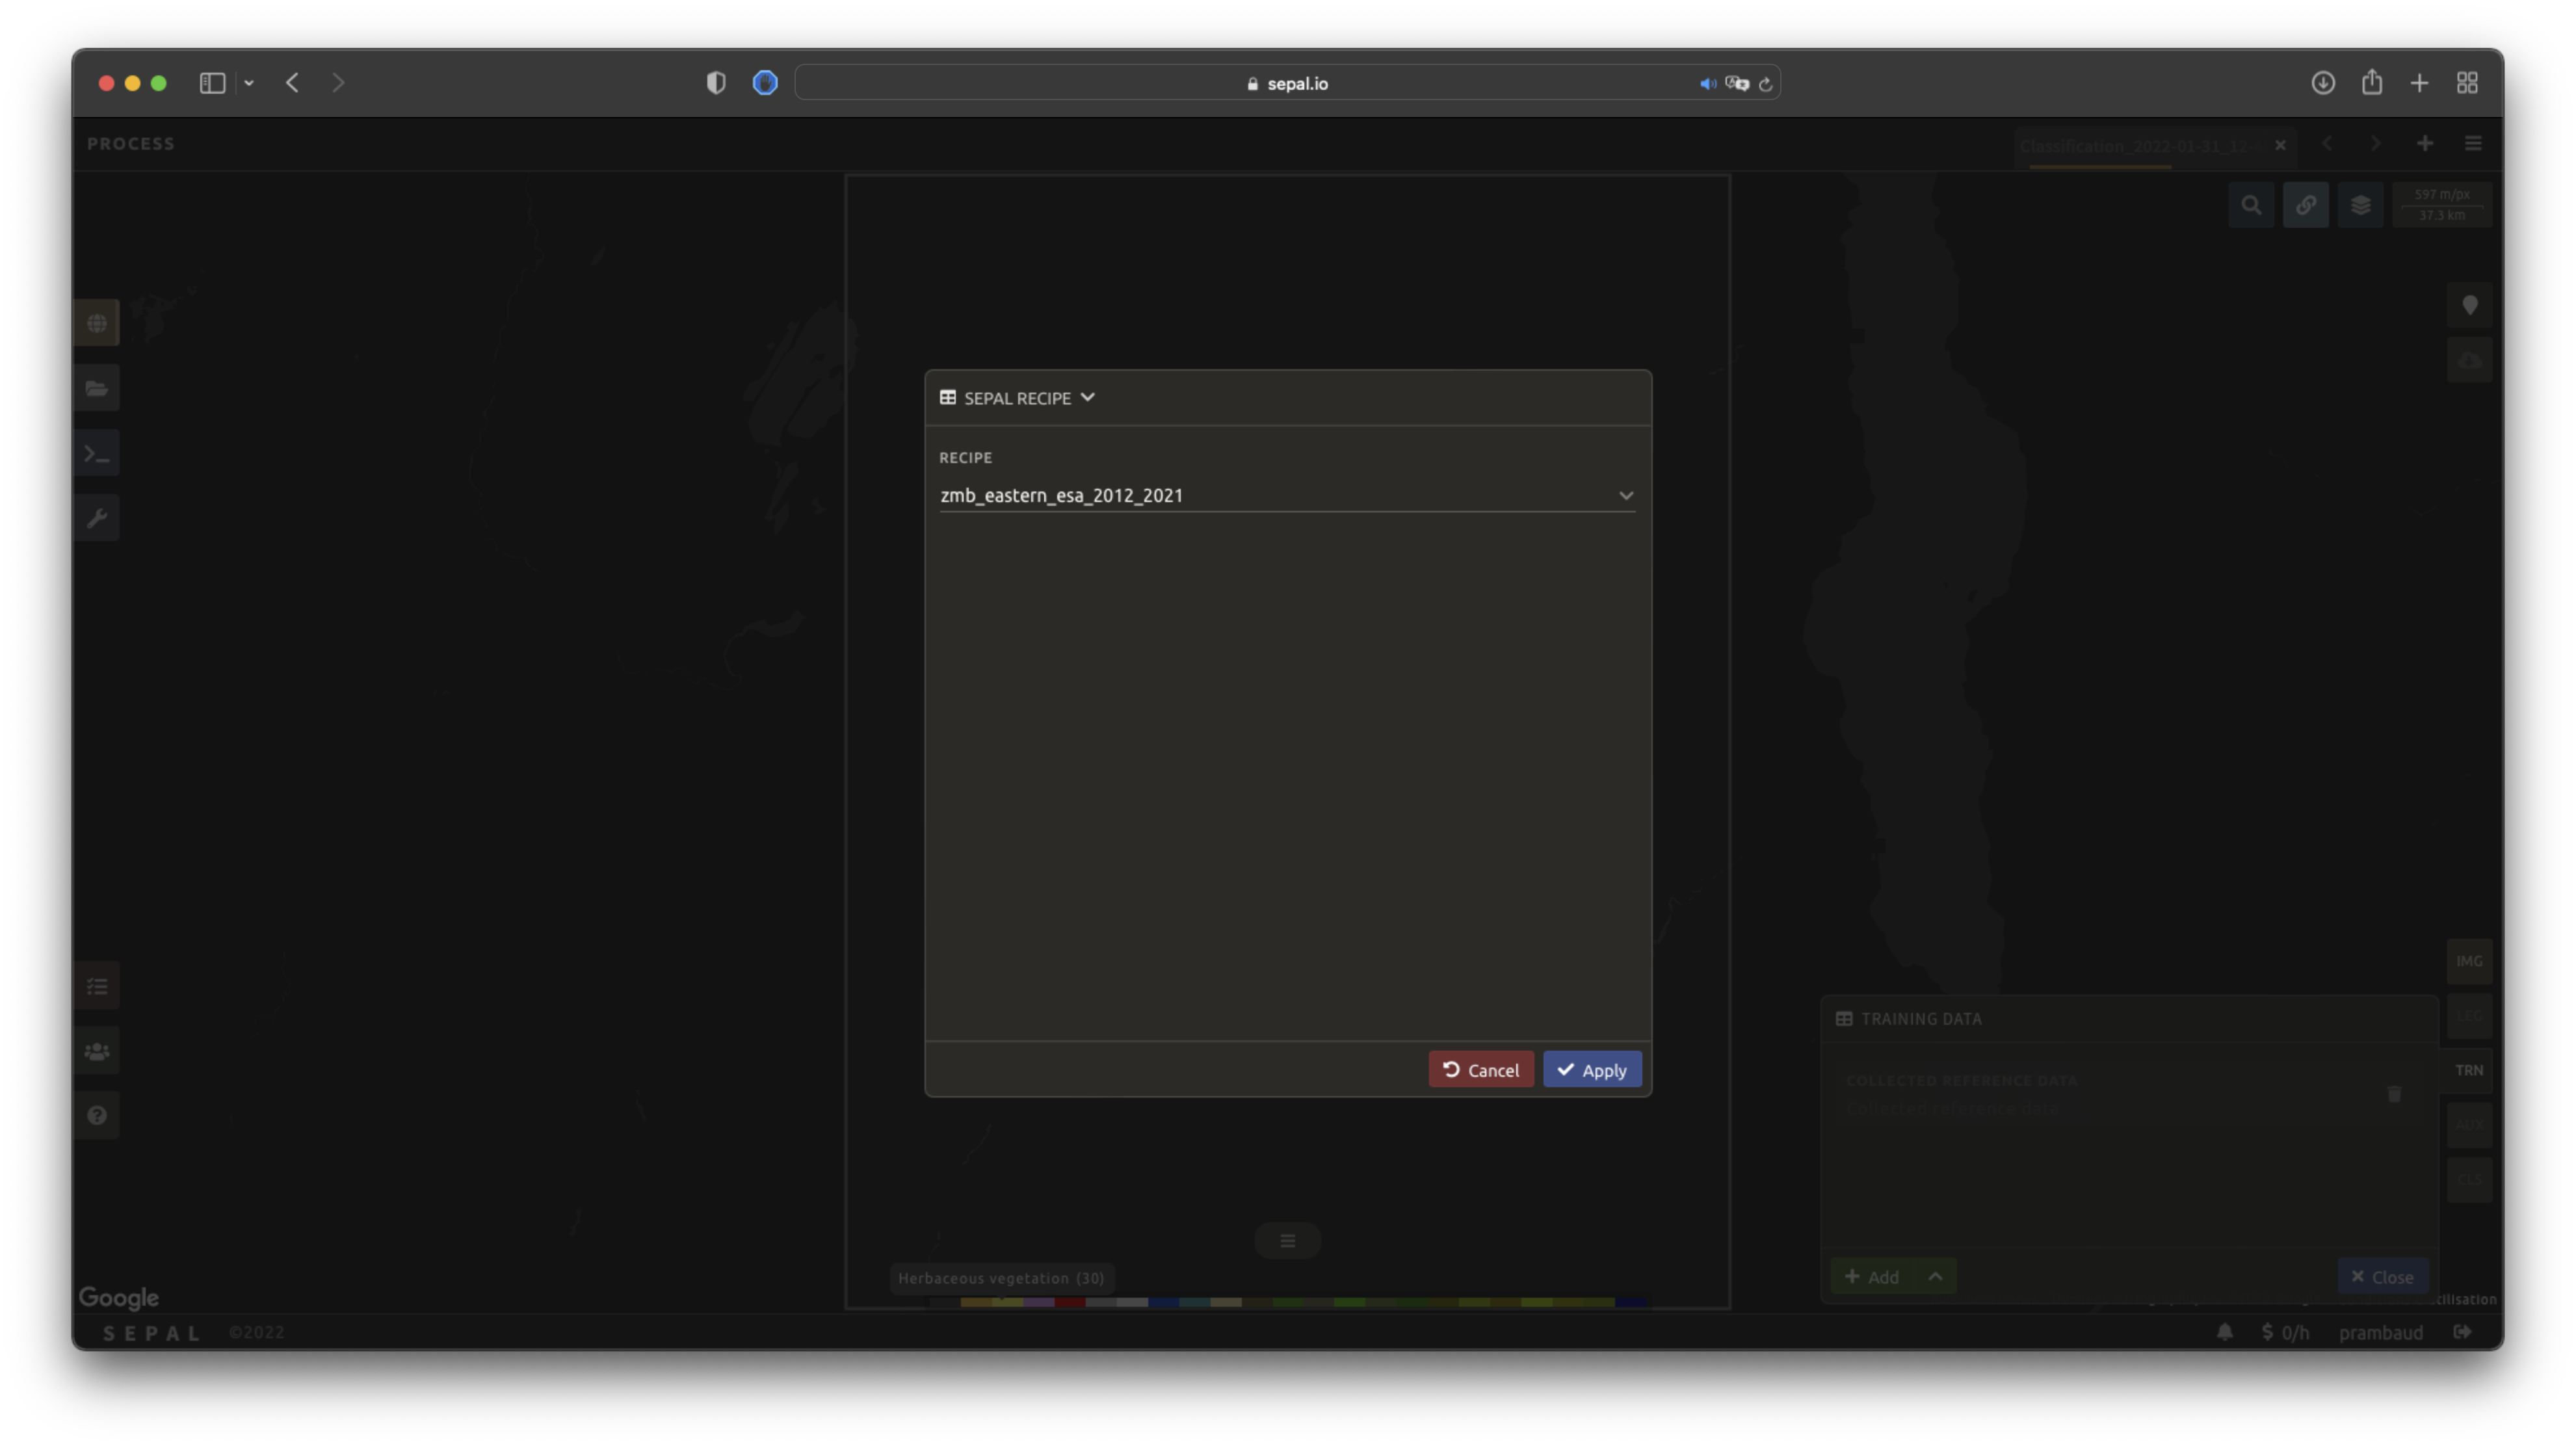
Task: Click the Apply button in recipe dialog
Action: (x=1591, y=1070)
